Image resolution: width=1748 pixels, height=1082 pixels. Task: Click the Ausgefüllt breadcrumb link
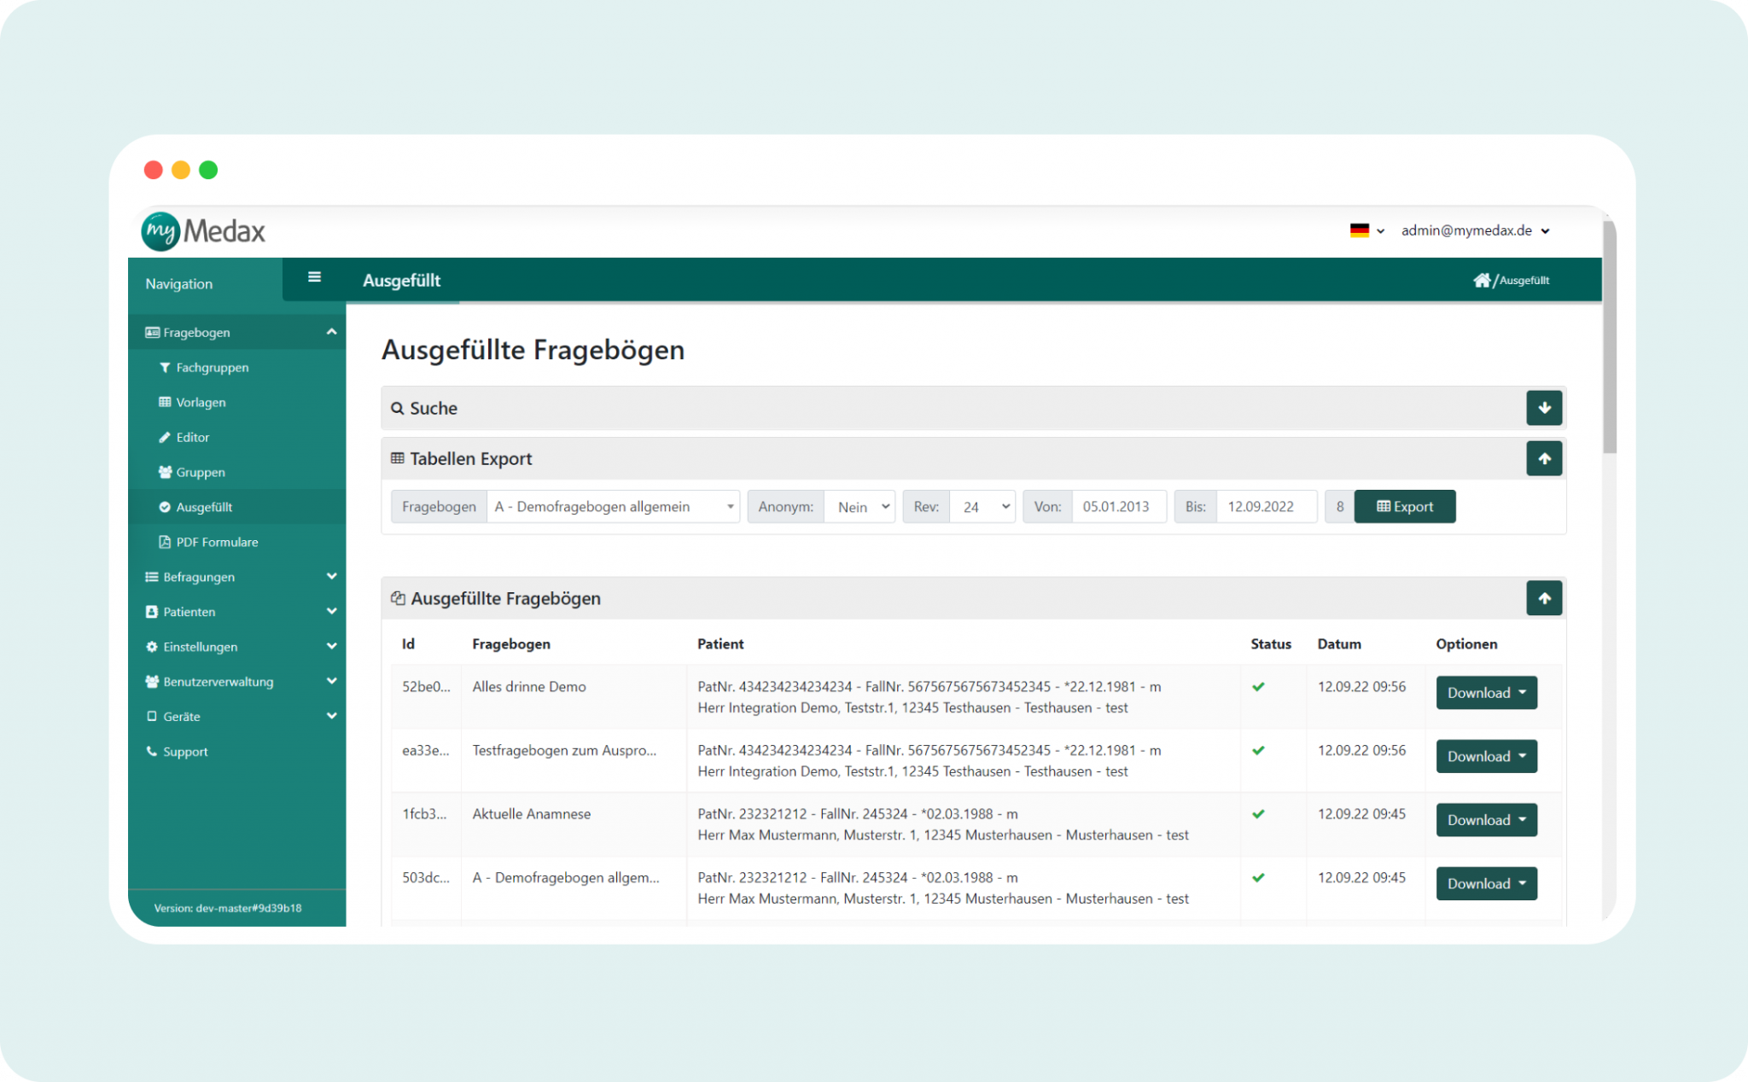point(1524,280)
